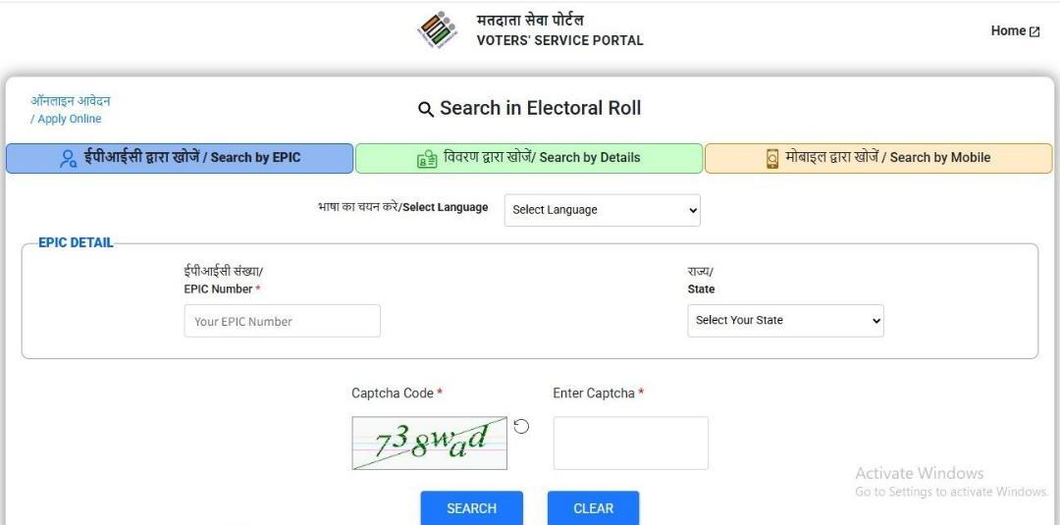Focus the EPIC Number input field

tap(282, 321)
